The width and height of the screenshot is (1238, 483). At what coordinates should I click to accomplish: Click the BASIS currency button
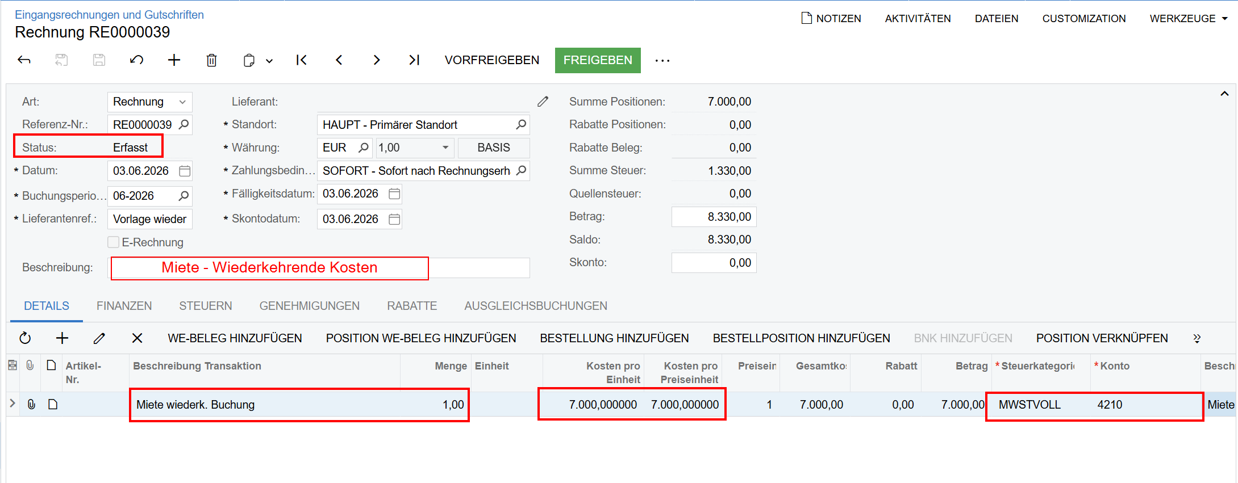click(x=494, y=148)
